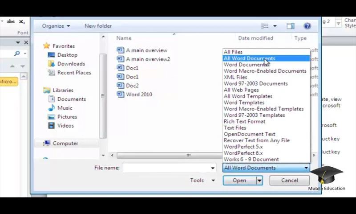
Task: Click the Videos filmstrip icon
Action: pos(52,126)
